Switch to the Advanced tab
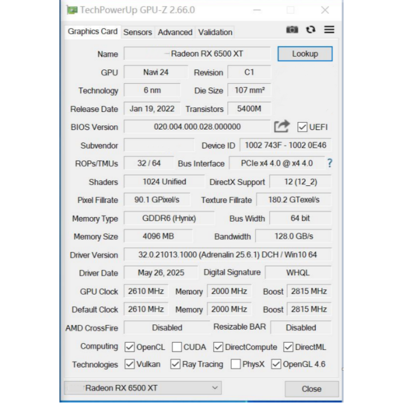This screenshot has width=403, height=403. click(175, 32)
